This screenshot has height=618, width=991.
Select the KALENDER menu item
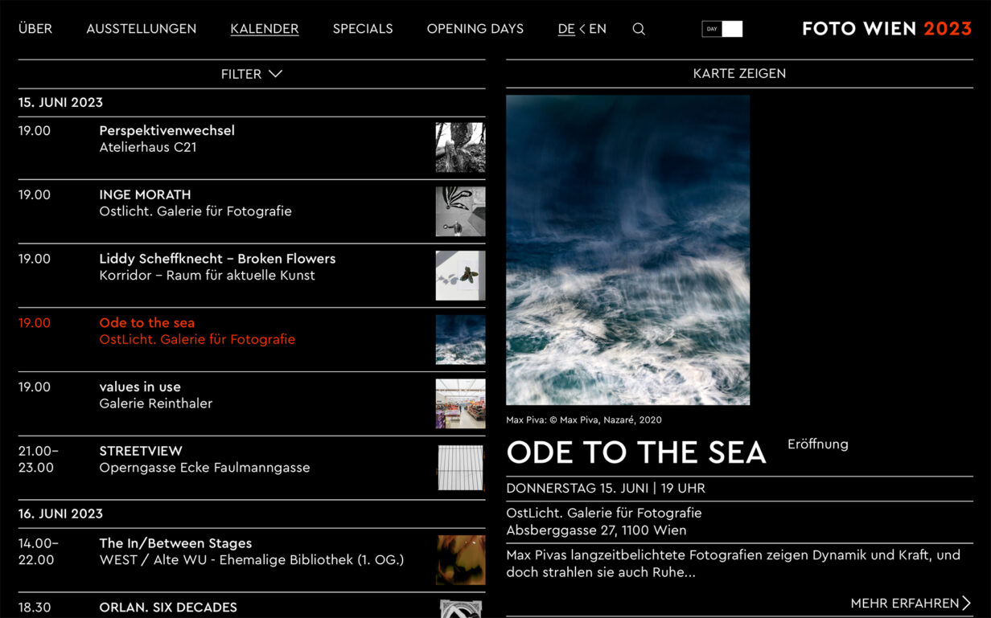coord(265,29)
